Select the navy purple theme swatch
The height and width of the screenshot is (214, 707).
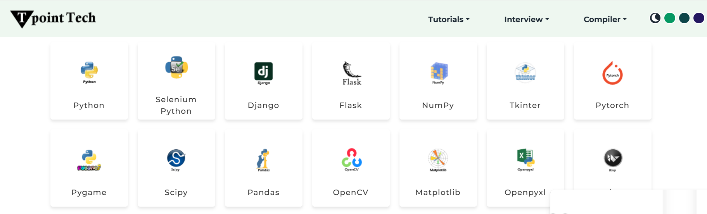[699, 18]
